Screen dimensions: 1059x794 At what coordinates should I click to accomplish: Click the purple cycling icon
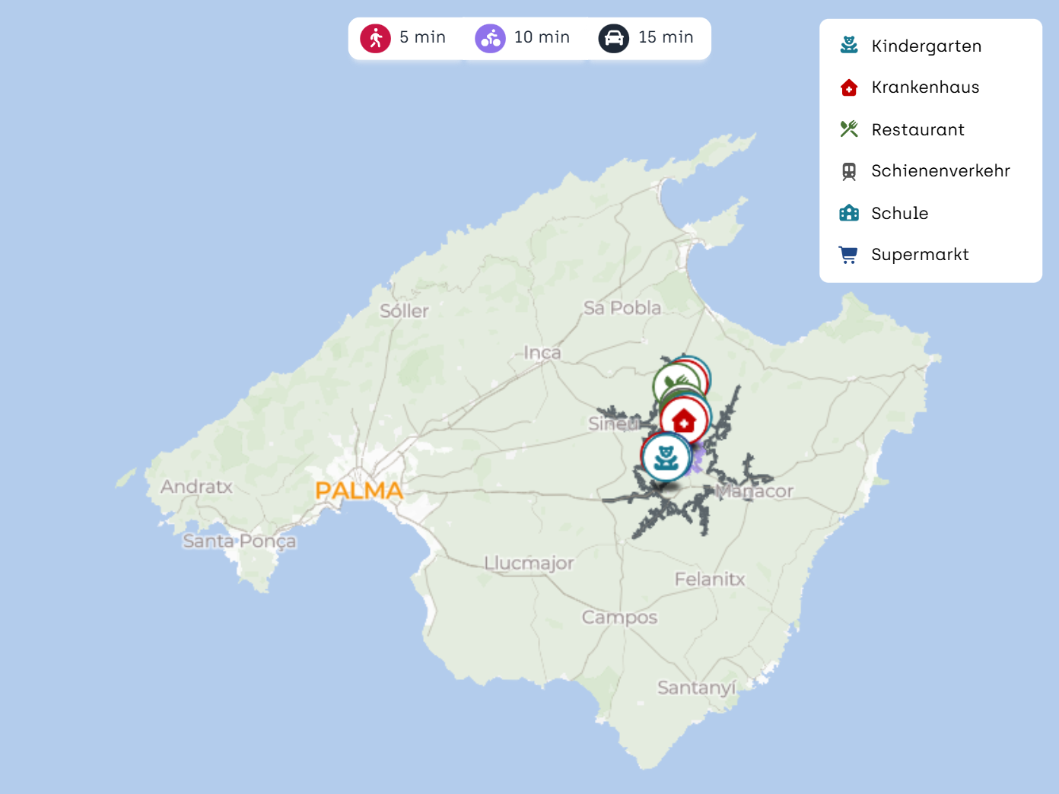(x=490, y=38)
